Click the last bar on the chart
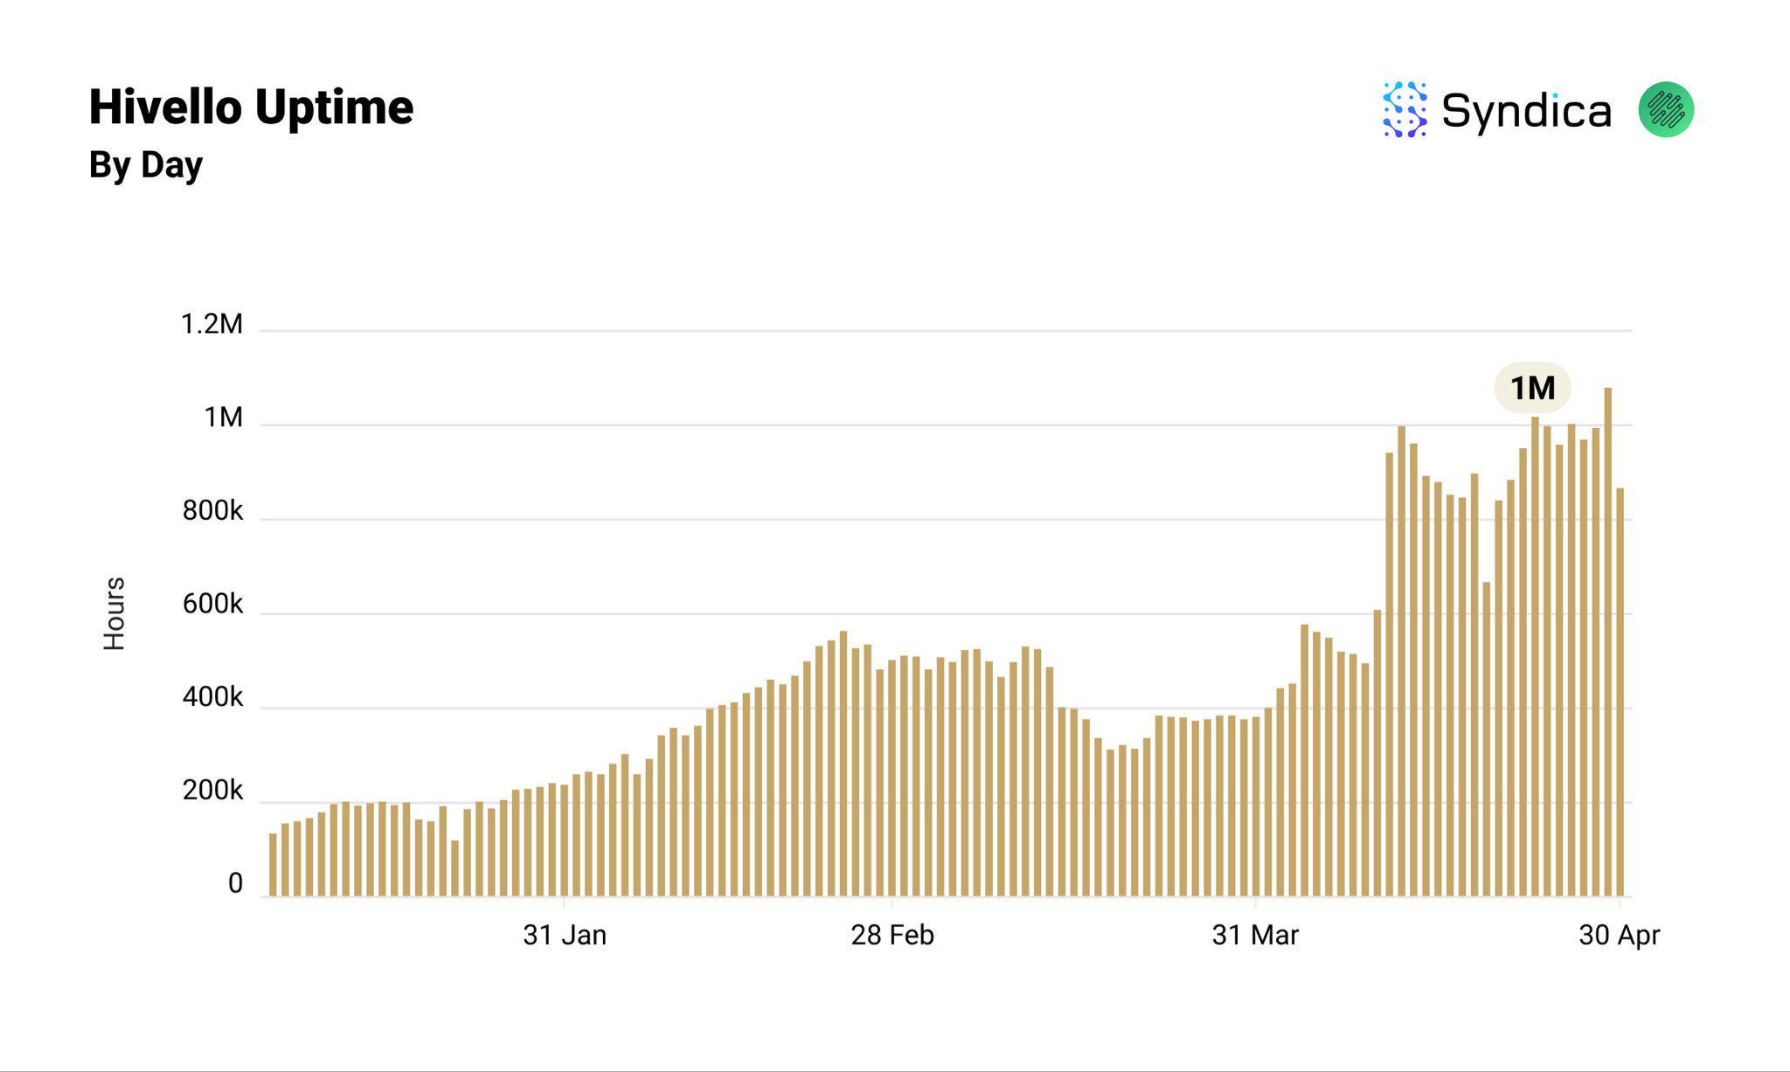Screen dimensions: 1790x1072 1620,692
